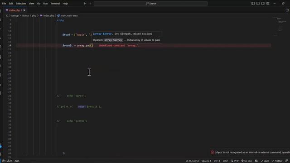
Task: Place cursor in the $food array line
Action: 77,35
